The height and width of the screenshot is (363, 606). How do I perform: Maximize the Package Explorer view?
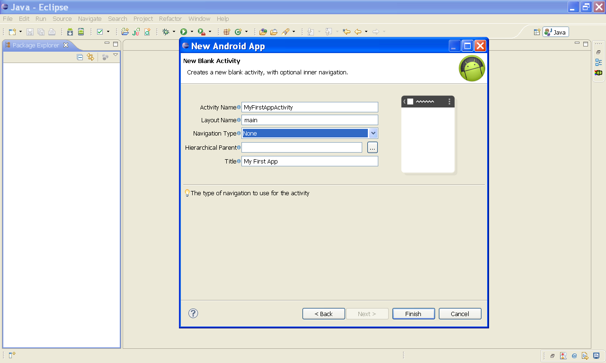tap(116, 44)
